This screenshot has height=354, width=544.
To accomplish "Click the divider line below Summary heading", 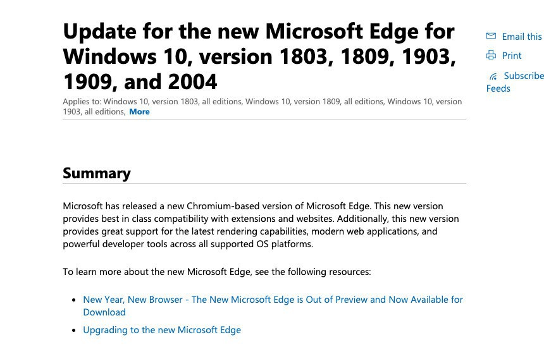I will (264, 184).
